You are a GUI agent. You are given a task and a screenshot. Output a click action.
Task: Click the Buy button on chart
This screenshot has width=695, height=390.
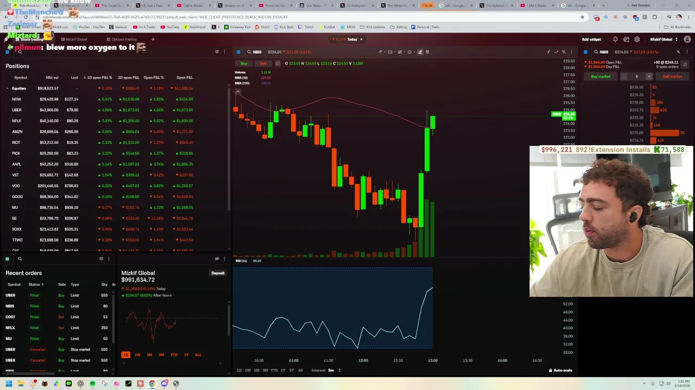[x=244, y=63]
